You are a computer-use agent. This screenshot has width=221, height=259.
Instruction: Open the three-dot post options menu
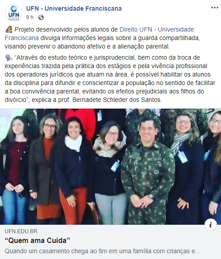215,8
